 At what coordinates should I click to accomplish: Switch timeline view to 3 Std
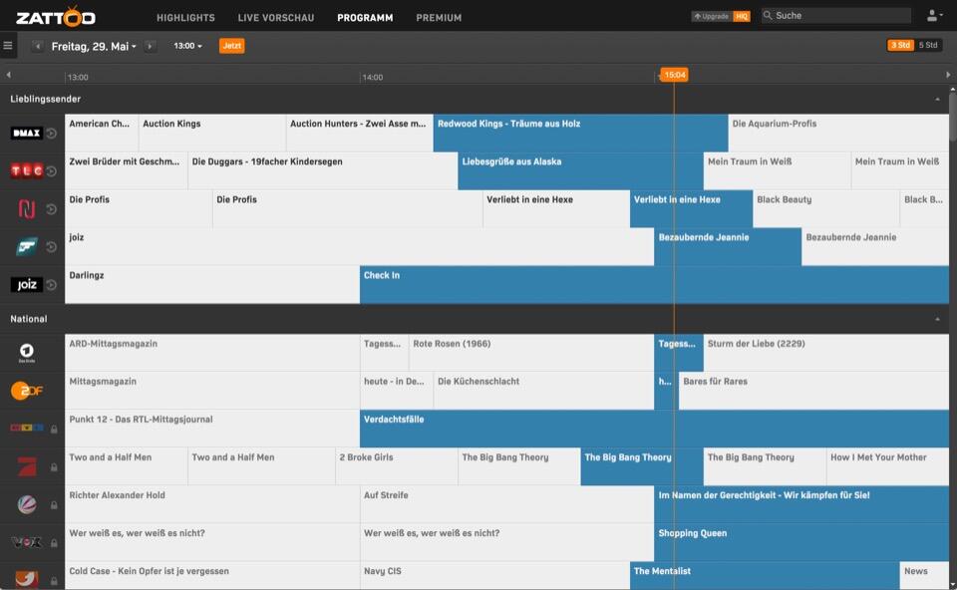(x=900, y=45)
